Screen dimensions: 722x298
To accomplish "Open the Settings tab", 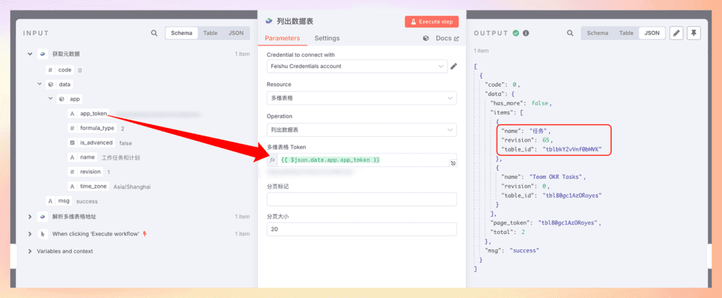I will (x=327, y=38).
